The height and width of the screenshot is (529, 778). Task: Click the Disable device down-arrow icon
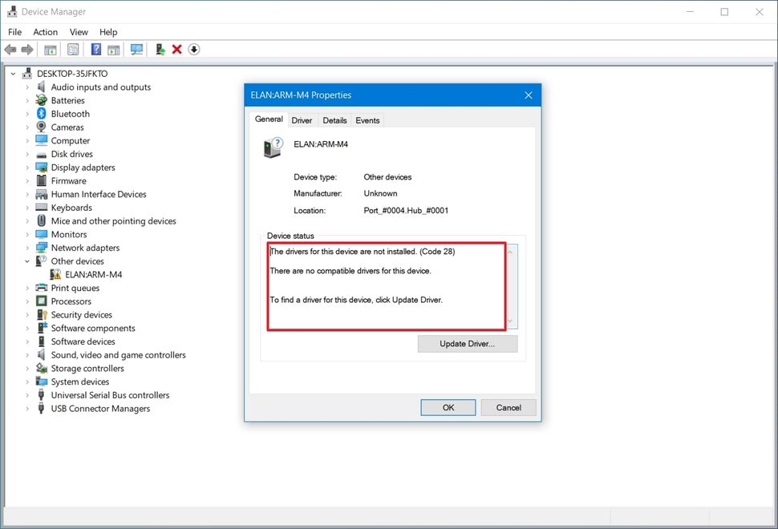[x=193, y=49]
